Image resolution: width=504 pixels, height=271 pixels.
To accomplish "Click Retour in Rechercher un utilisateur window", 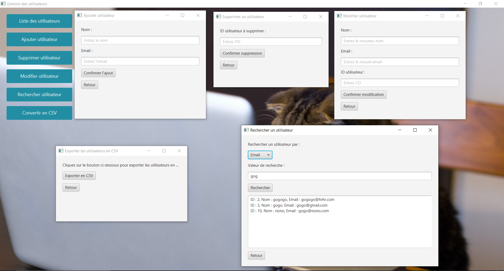I will pos(256,256).
